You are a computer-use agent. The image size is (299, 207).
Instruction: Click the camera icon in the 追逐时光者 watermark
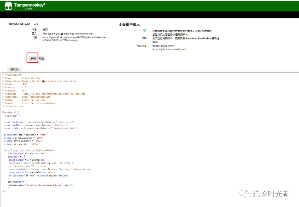point(245,194)
